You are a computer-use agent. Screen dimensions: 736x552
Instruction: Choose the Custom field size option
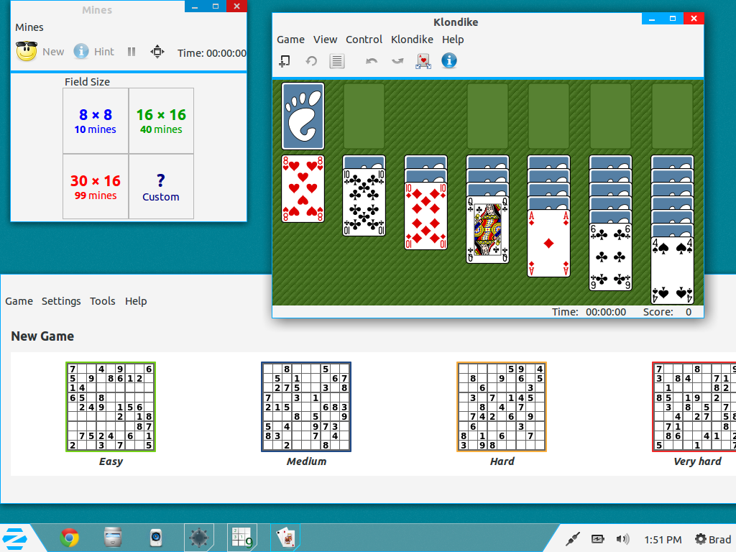162,187
